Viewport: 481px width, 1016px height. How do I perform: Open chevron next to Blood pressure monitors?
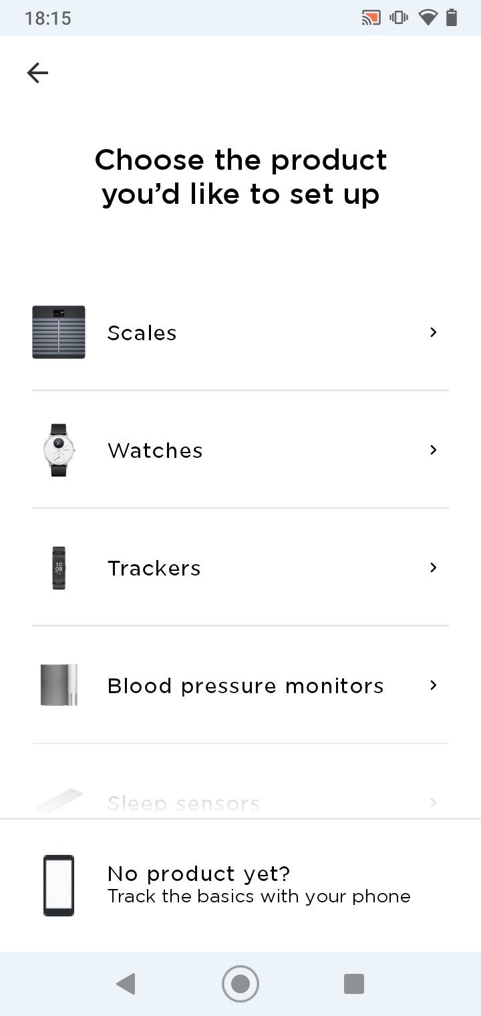click(434, 685)
